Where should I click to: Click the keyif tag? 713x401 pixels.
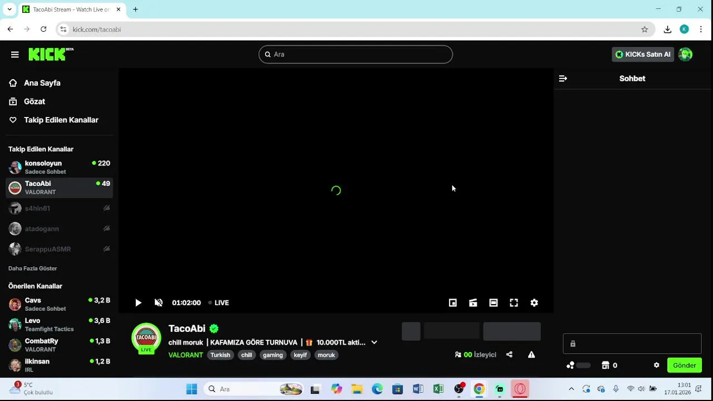(x=300, y=355)
